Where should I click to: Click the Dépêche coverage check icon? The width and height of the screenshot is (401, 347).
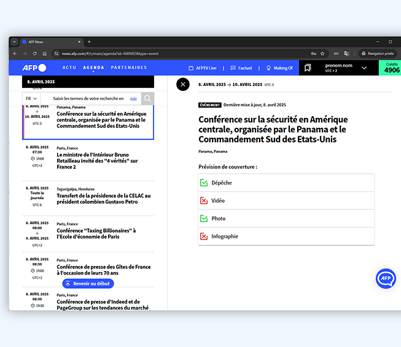pyautogui.click(x=204, y=183)
